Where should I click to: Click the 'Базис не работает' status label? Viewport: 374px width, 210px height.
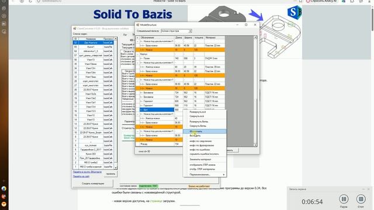click(x=199, y=186)
